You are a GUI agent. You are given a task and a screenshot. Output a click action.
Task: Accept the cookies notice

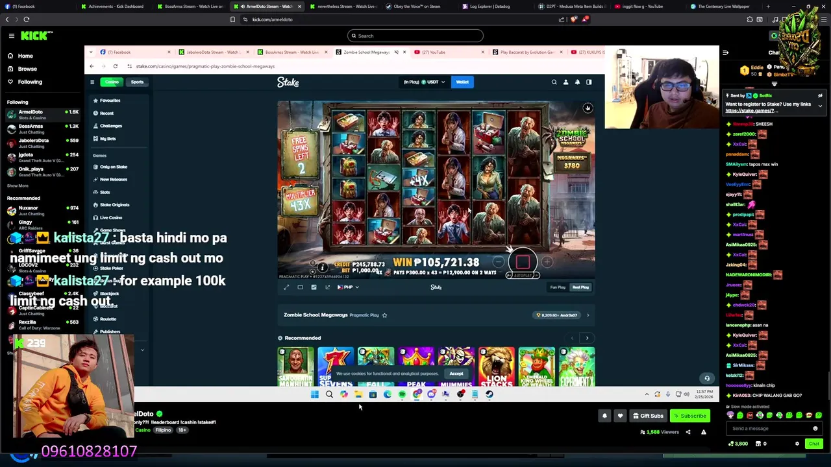click(x=456, y=374)
